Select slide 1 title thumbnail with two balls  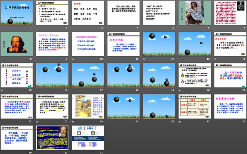(x=17, y=13)
